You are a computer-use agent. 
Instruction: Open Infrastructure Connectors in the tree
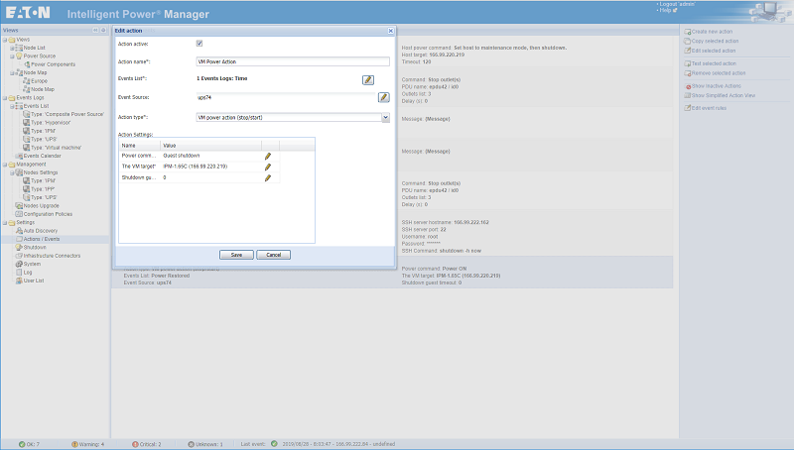[x=52, y=256]
